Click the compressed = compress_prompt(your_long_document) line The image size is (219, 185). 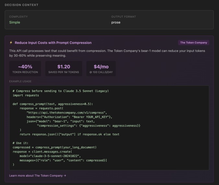click(x=55, y=147)
